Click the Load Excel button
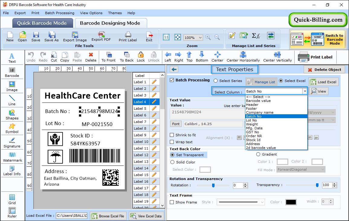Viewport: 349px width, 221px height. point(324,82)
